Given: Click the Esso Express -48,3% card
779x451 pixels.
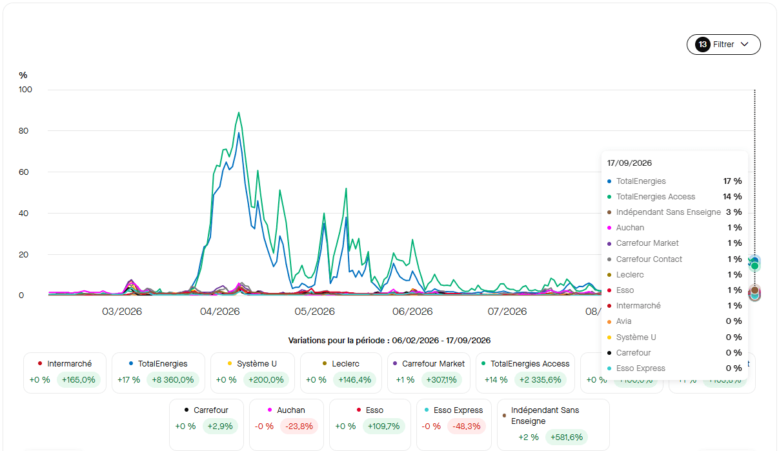Looking at the screenshot, I should 454,425.
